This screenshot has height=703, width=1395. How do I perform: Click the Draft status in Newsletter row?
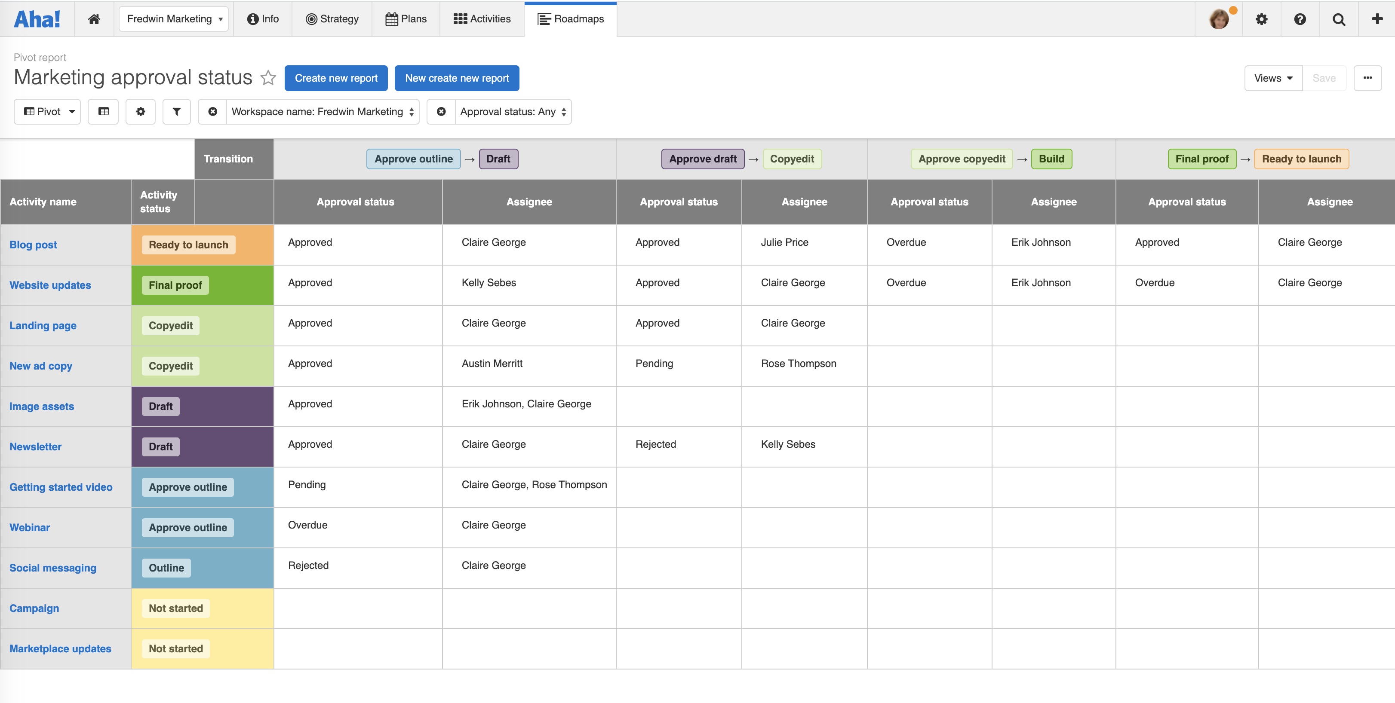coord(160,446)
